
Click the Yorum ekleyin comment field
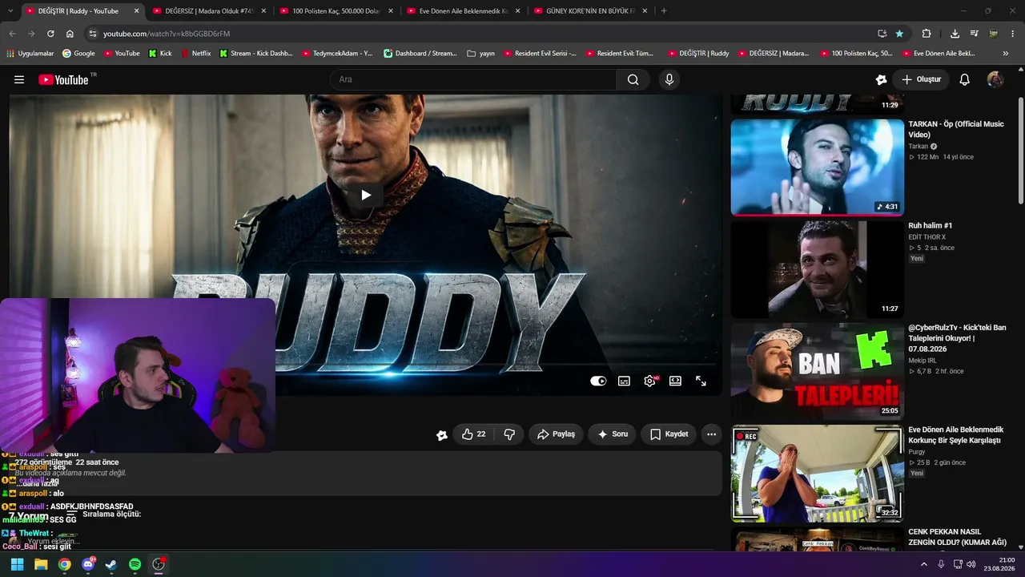point(54,542)
